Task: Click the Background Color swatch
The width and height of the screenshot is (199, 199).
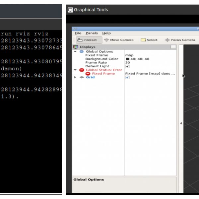Action: (128, 59)
